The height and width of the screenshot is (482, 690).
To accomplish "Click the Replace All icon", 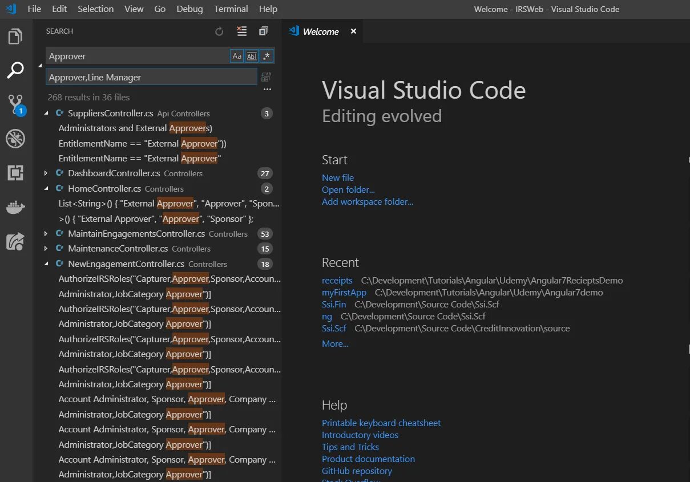I will click(x=266, y=77).
